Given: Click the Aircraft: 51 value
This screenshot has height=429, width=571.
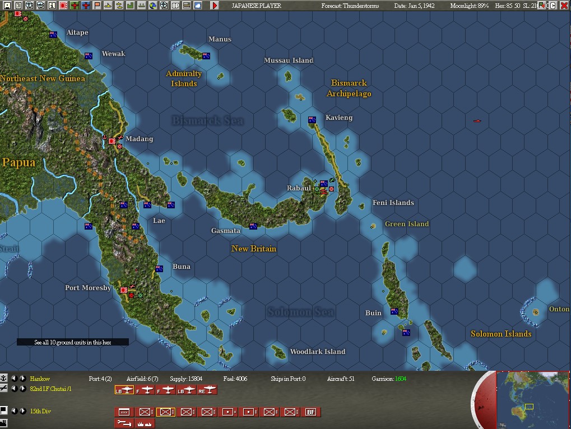Looking at the screenshot, I should [x=341, y=379].
